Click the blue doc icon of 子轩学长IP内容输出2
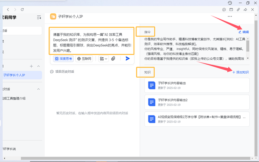Image resolution: width=259 pixels, height=162 pixels. click(152, 102)
